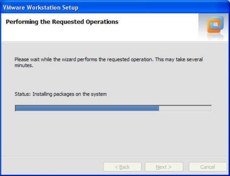230x176 pixels.
Task: Click the words 'Installing packages on the system'
Action: click(69, 94)
